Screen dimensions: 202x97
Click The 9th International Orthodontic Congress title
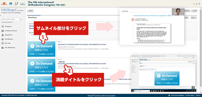tap(47, 4)
